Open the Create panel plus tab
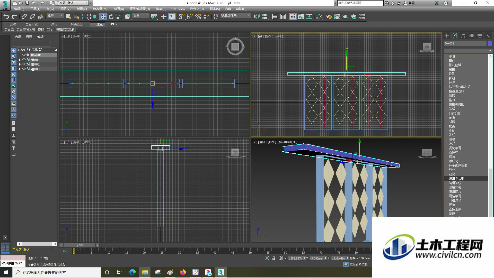This screenshot has width=494, height=278. [x=447, y=36]
